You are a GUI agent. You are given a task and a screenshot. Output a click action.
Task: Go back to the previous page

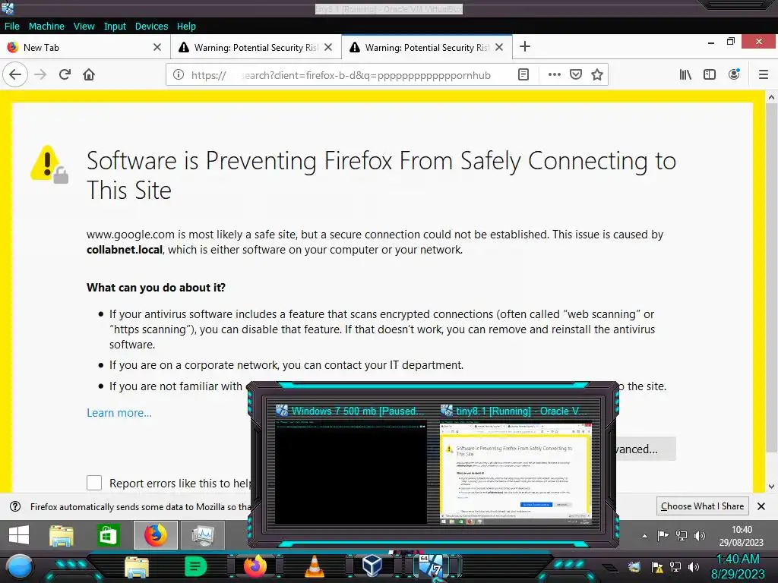[x=15, y=75]
